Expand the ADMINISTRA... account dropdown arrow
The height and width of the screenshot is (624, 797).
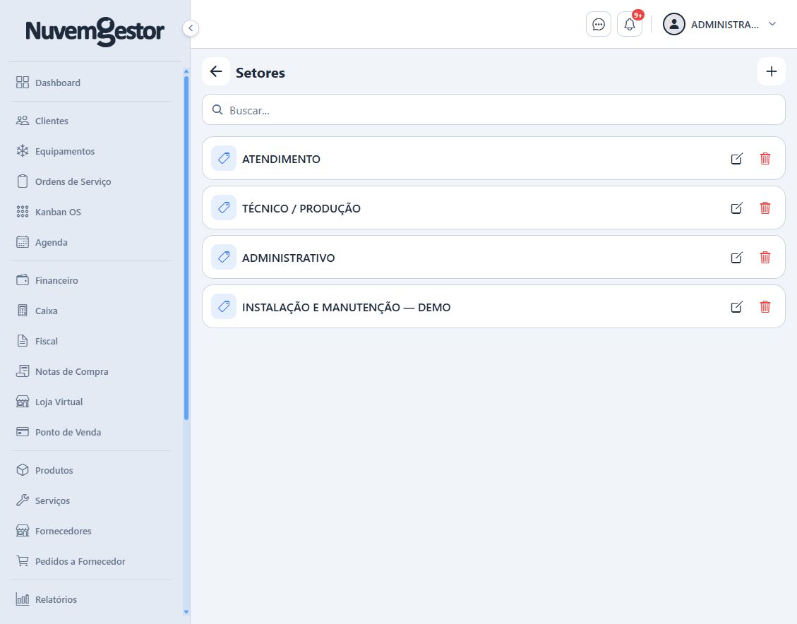(x=772, y=24)
